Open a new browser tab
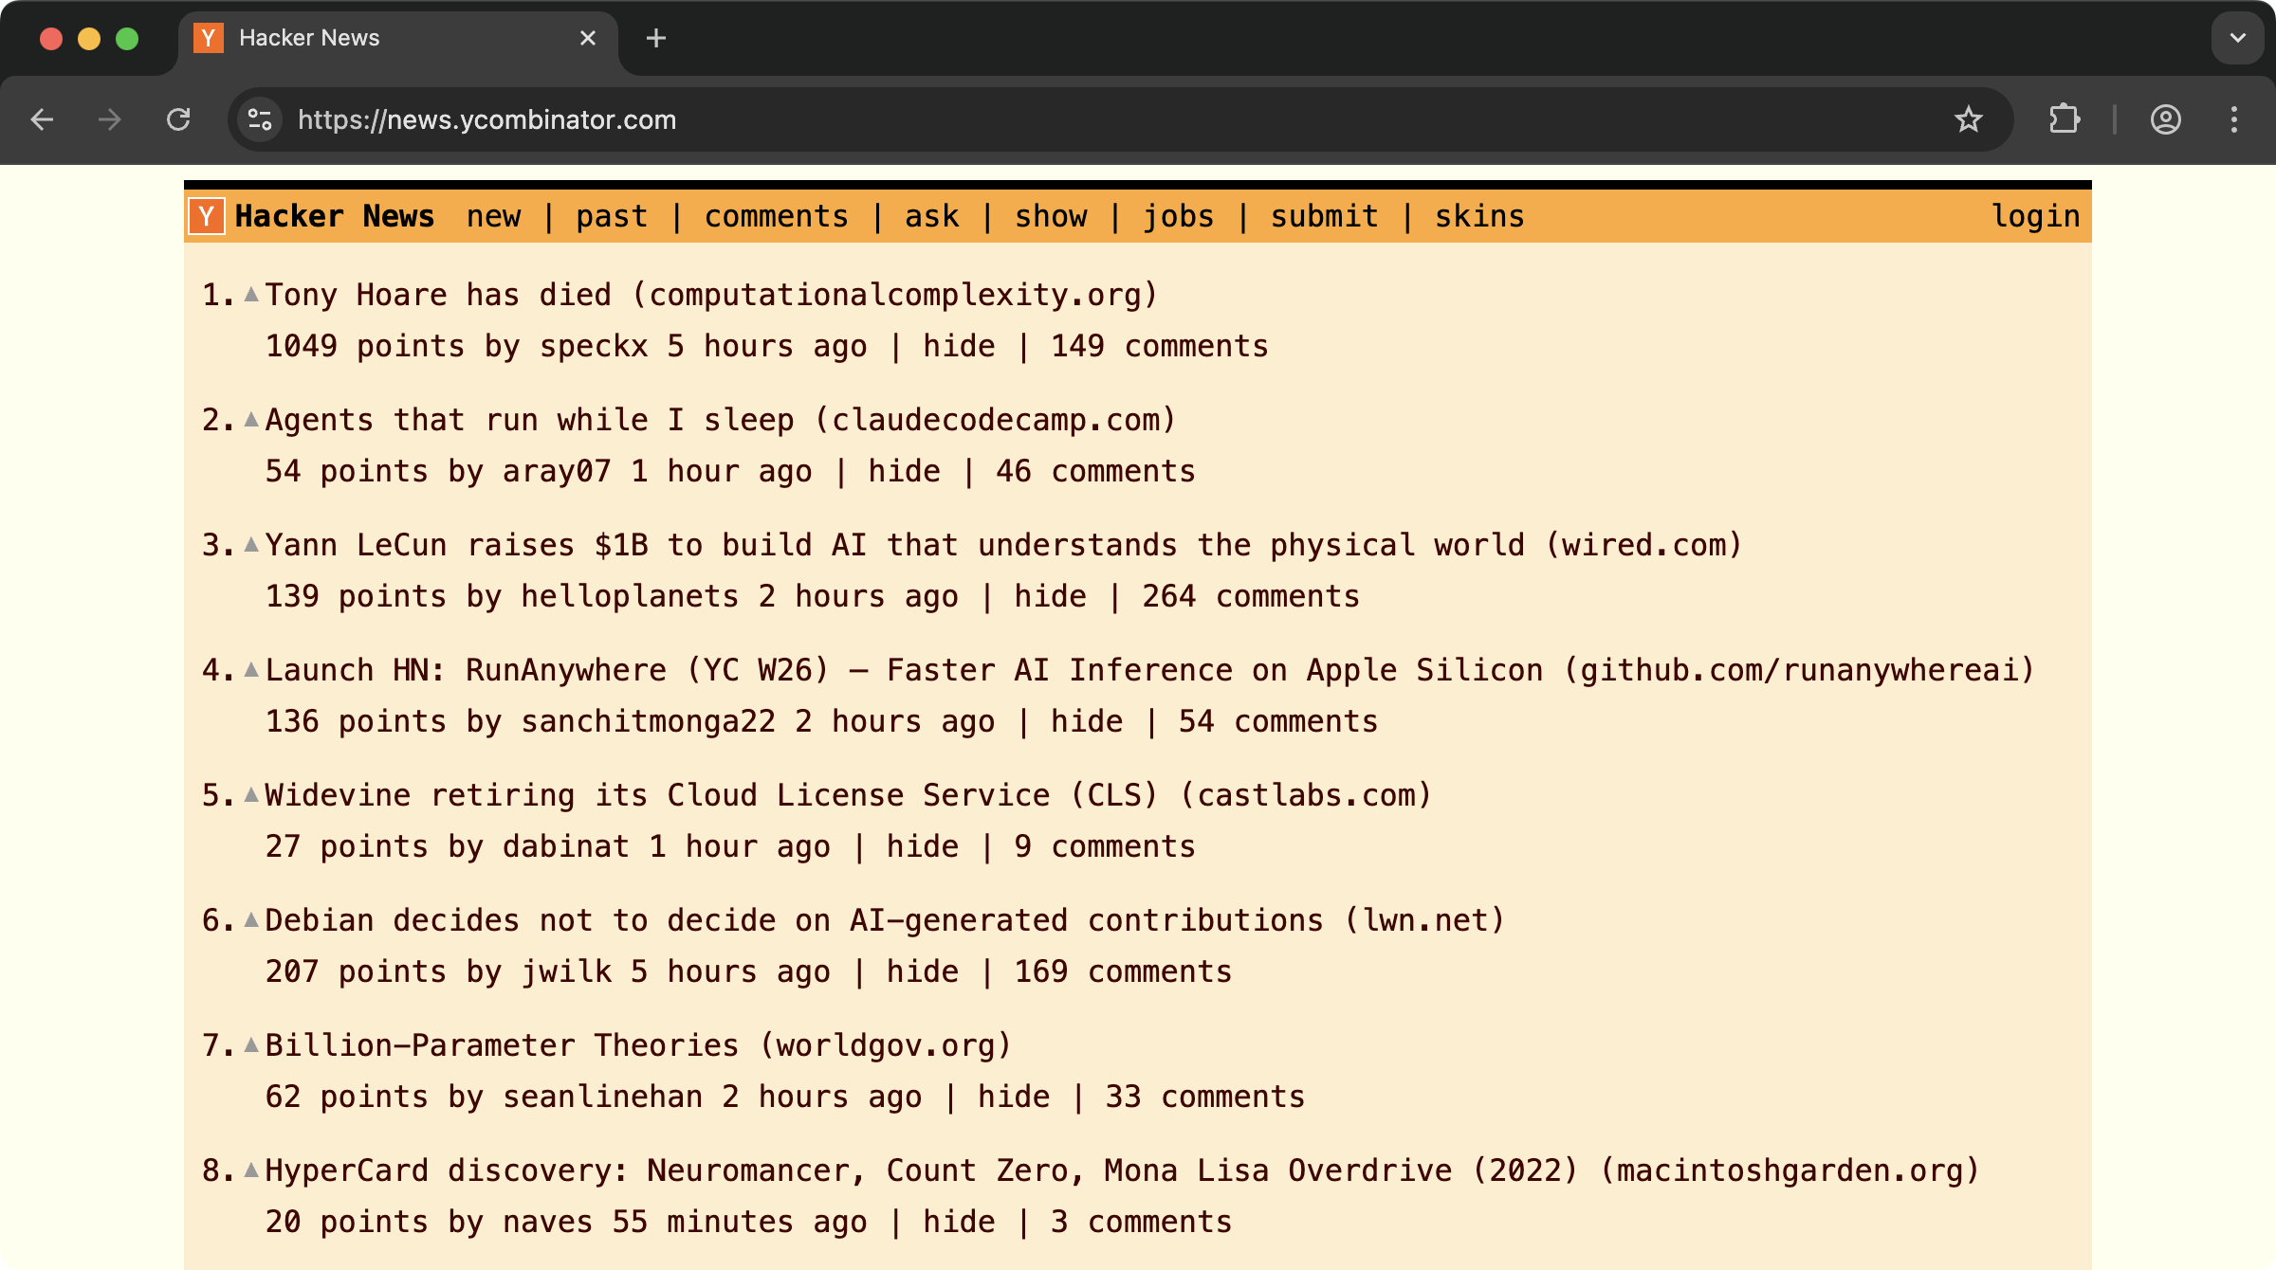This screenshot has height=1270, width=2276. point(655,38)
